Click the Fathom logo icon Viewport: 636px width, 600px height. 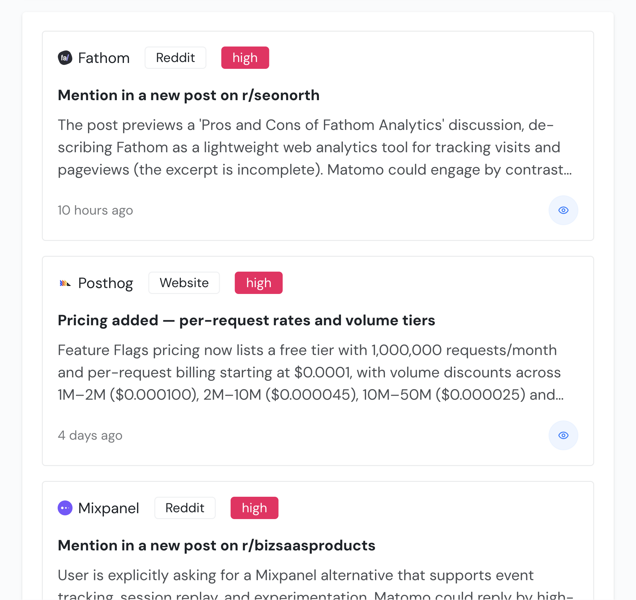click(x=65, y=58)
